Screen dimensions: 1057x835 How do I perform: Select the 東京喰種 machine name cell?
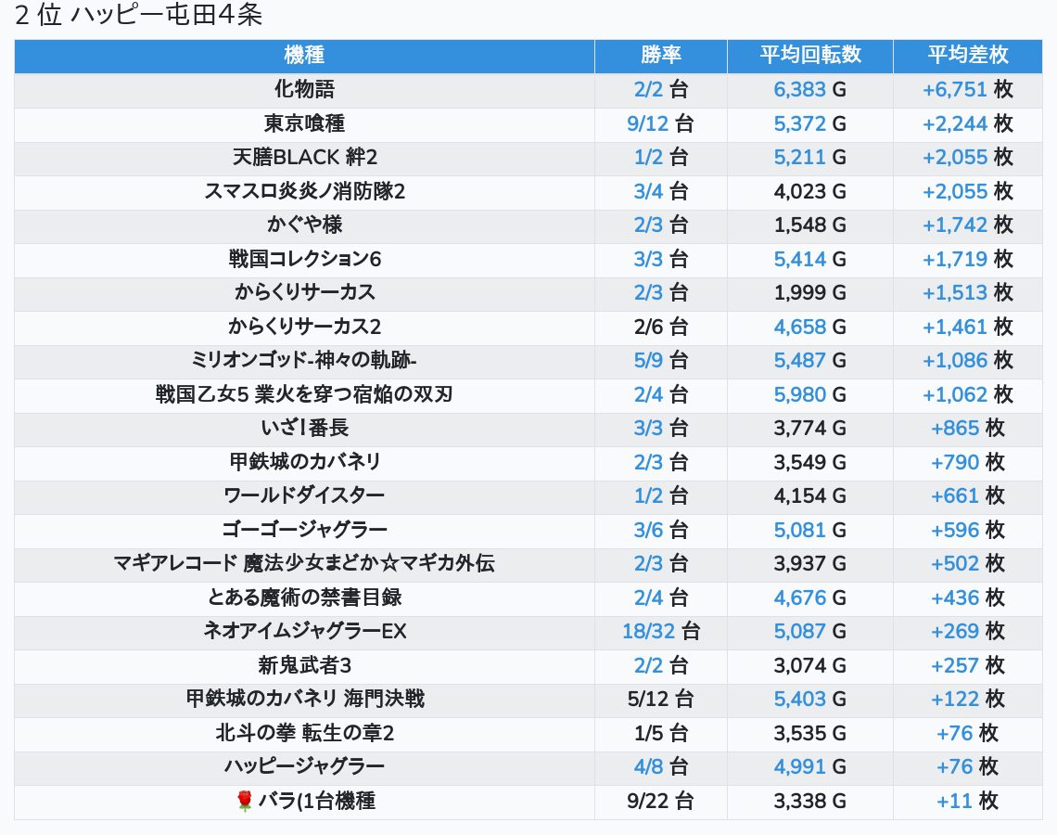[304, 123]
